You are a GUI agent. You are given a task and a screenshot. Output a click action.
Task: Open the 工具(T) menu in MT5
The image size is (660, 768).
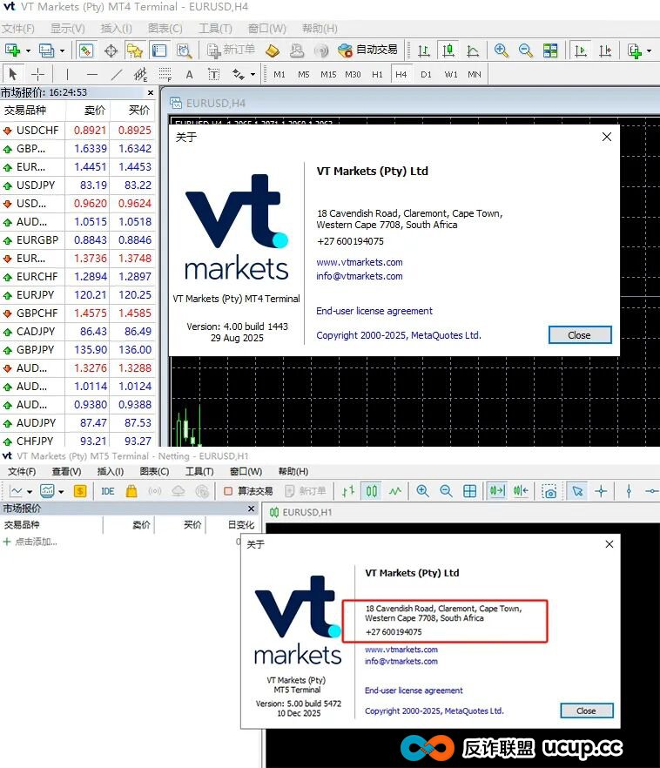pos(199,471)
